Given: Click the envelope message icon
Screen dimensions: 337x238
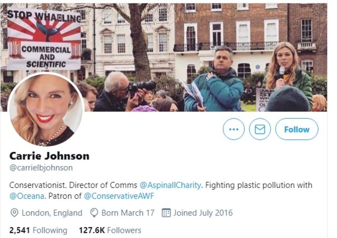Looking at the screenshot, I should (x=260, y=129).
